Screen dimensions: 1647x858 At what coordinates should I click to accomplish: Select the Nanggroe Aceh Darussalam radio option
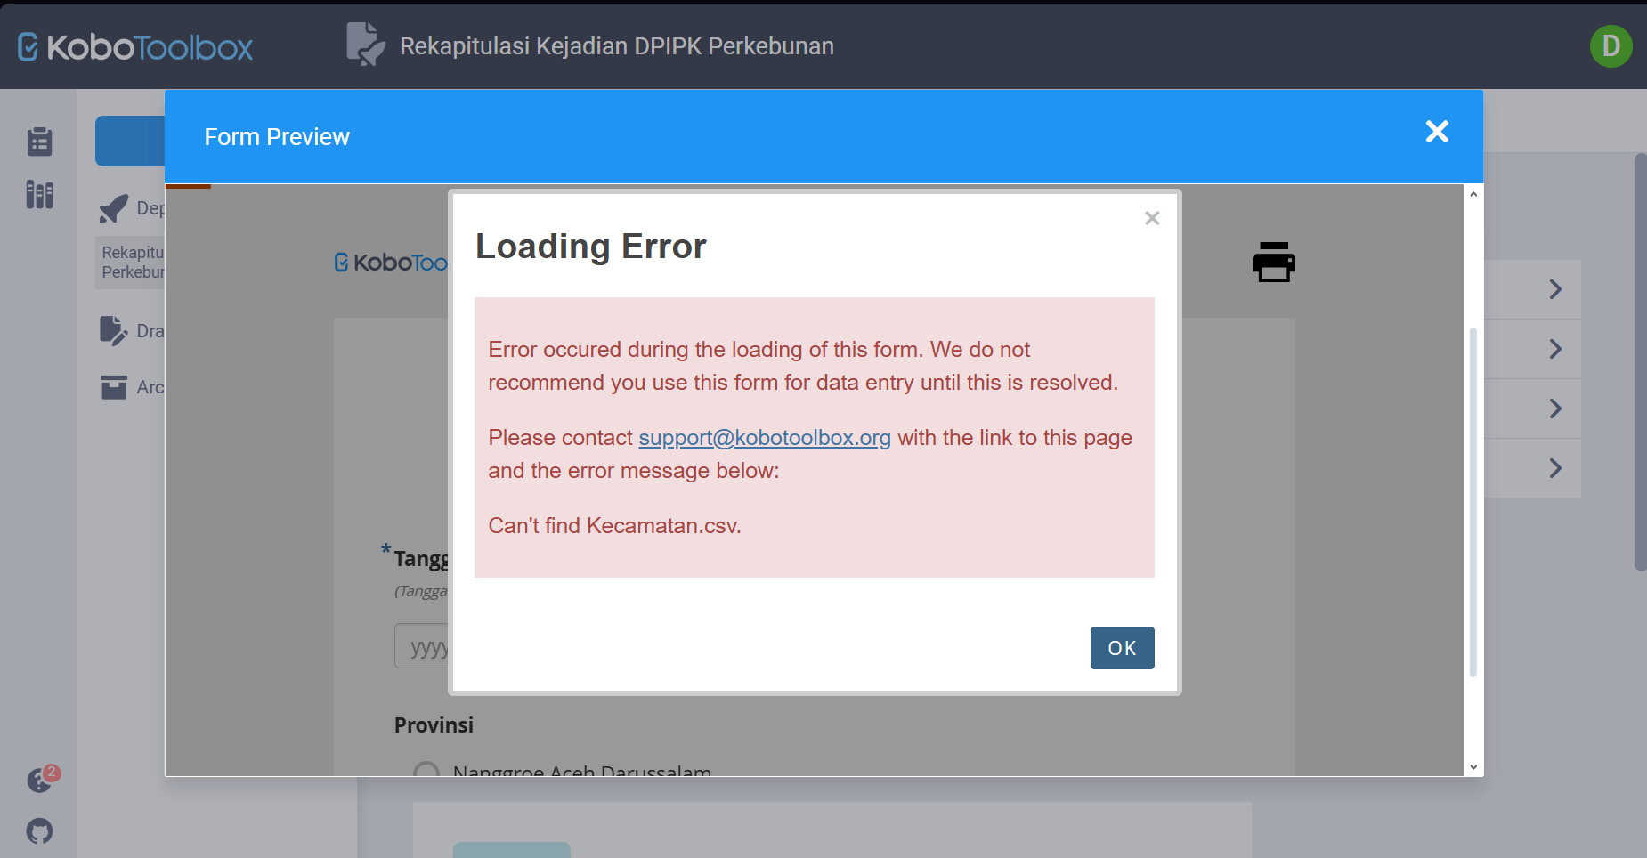coord(426,770)
